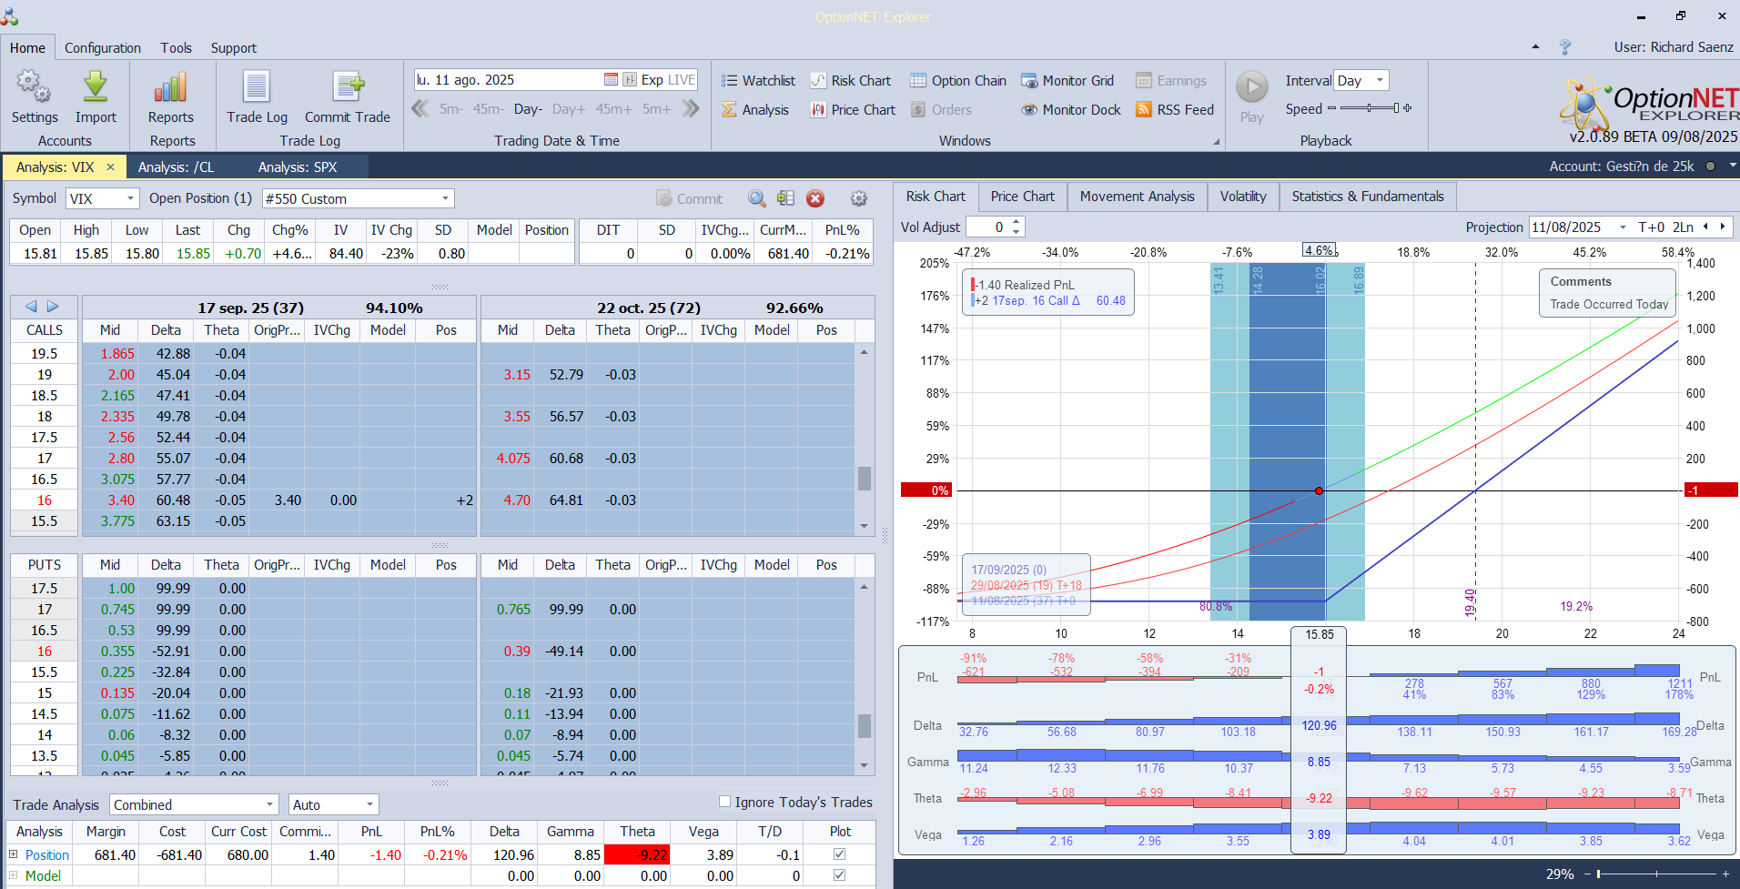Click the 2Ln projection lines button

(x=1683, y=227)
